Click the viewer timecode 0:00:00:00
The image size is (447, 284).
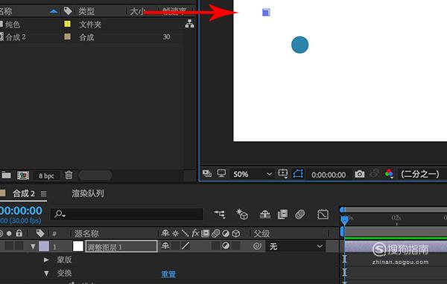tap(329, 175)
